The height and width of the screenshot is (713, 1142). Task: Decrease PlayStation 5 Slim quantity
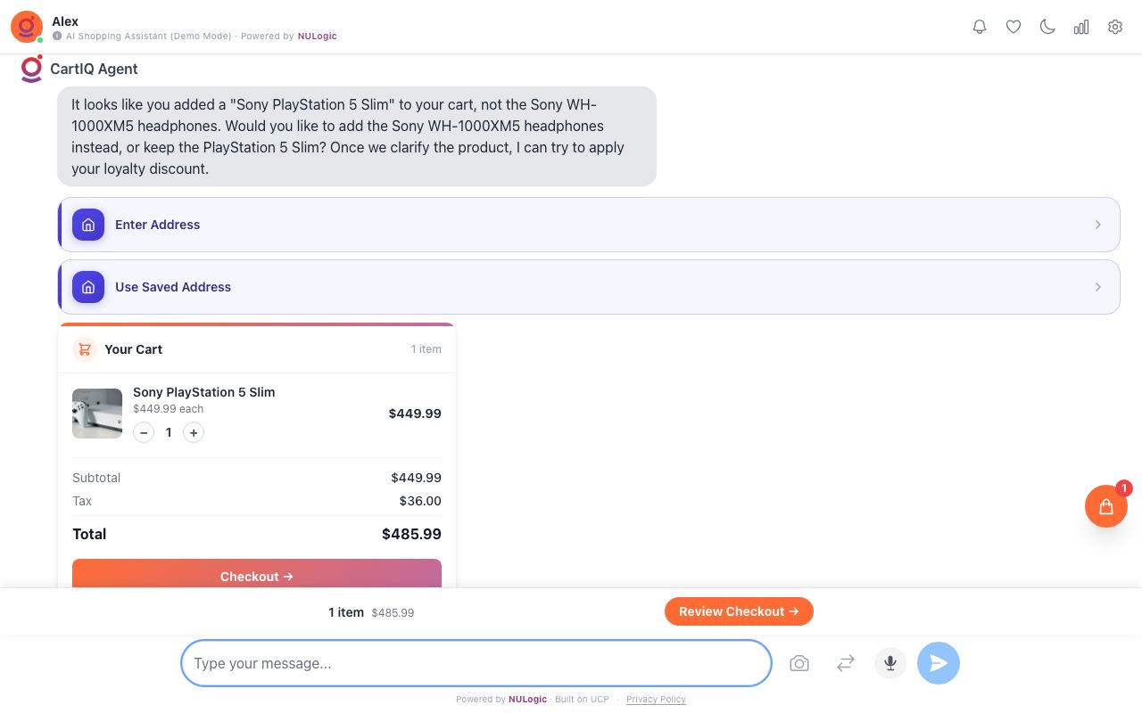[x=144, y=432]
